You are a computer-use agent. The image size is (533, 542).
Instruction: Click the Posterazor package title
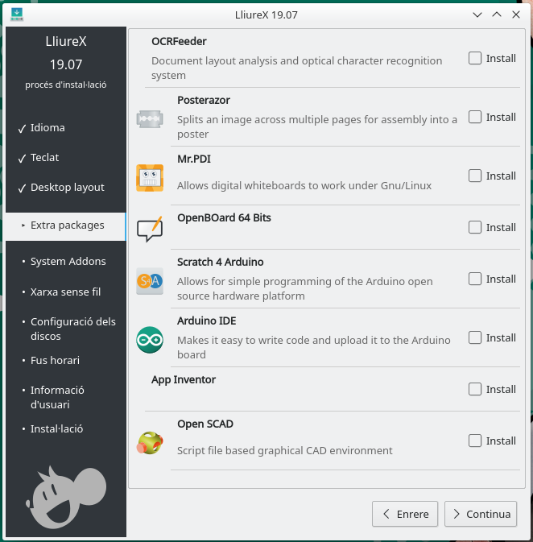[203, 100]
